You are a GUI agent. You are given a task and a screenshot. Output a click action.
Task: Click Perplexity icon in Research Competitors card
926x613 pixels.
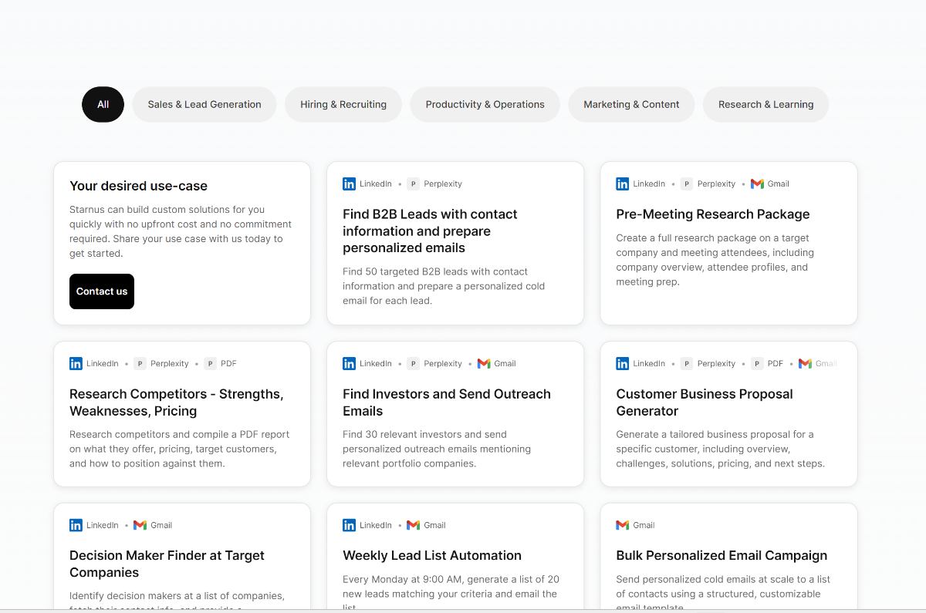point(140,363)
